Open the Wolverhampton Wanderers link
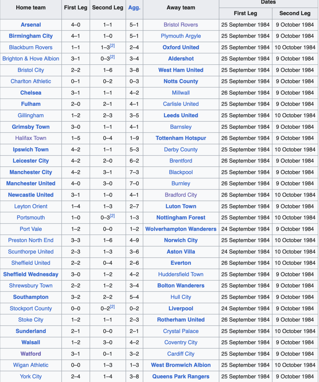319x382 pixels. click(181, 229)
